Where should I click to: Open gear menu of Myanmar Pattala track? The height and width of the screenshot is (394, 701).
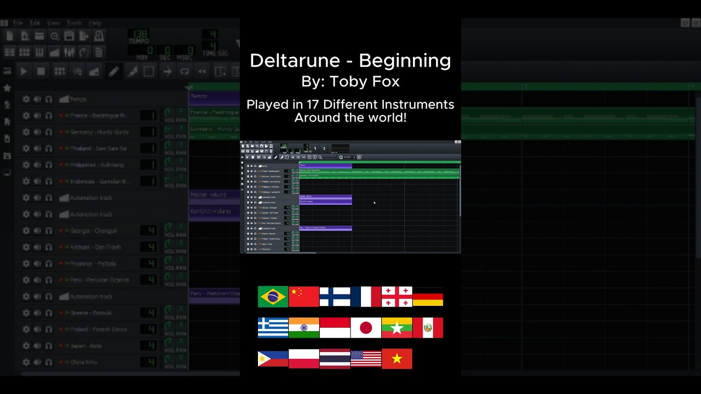pyautogui.click(x=26, y=263)
